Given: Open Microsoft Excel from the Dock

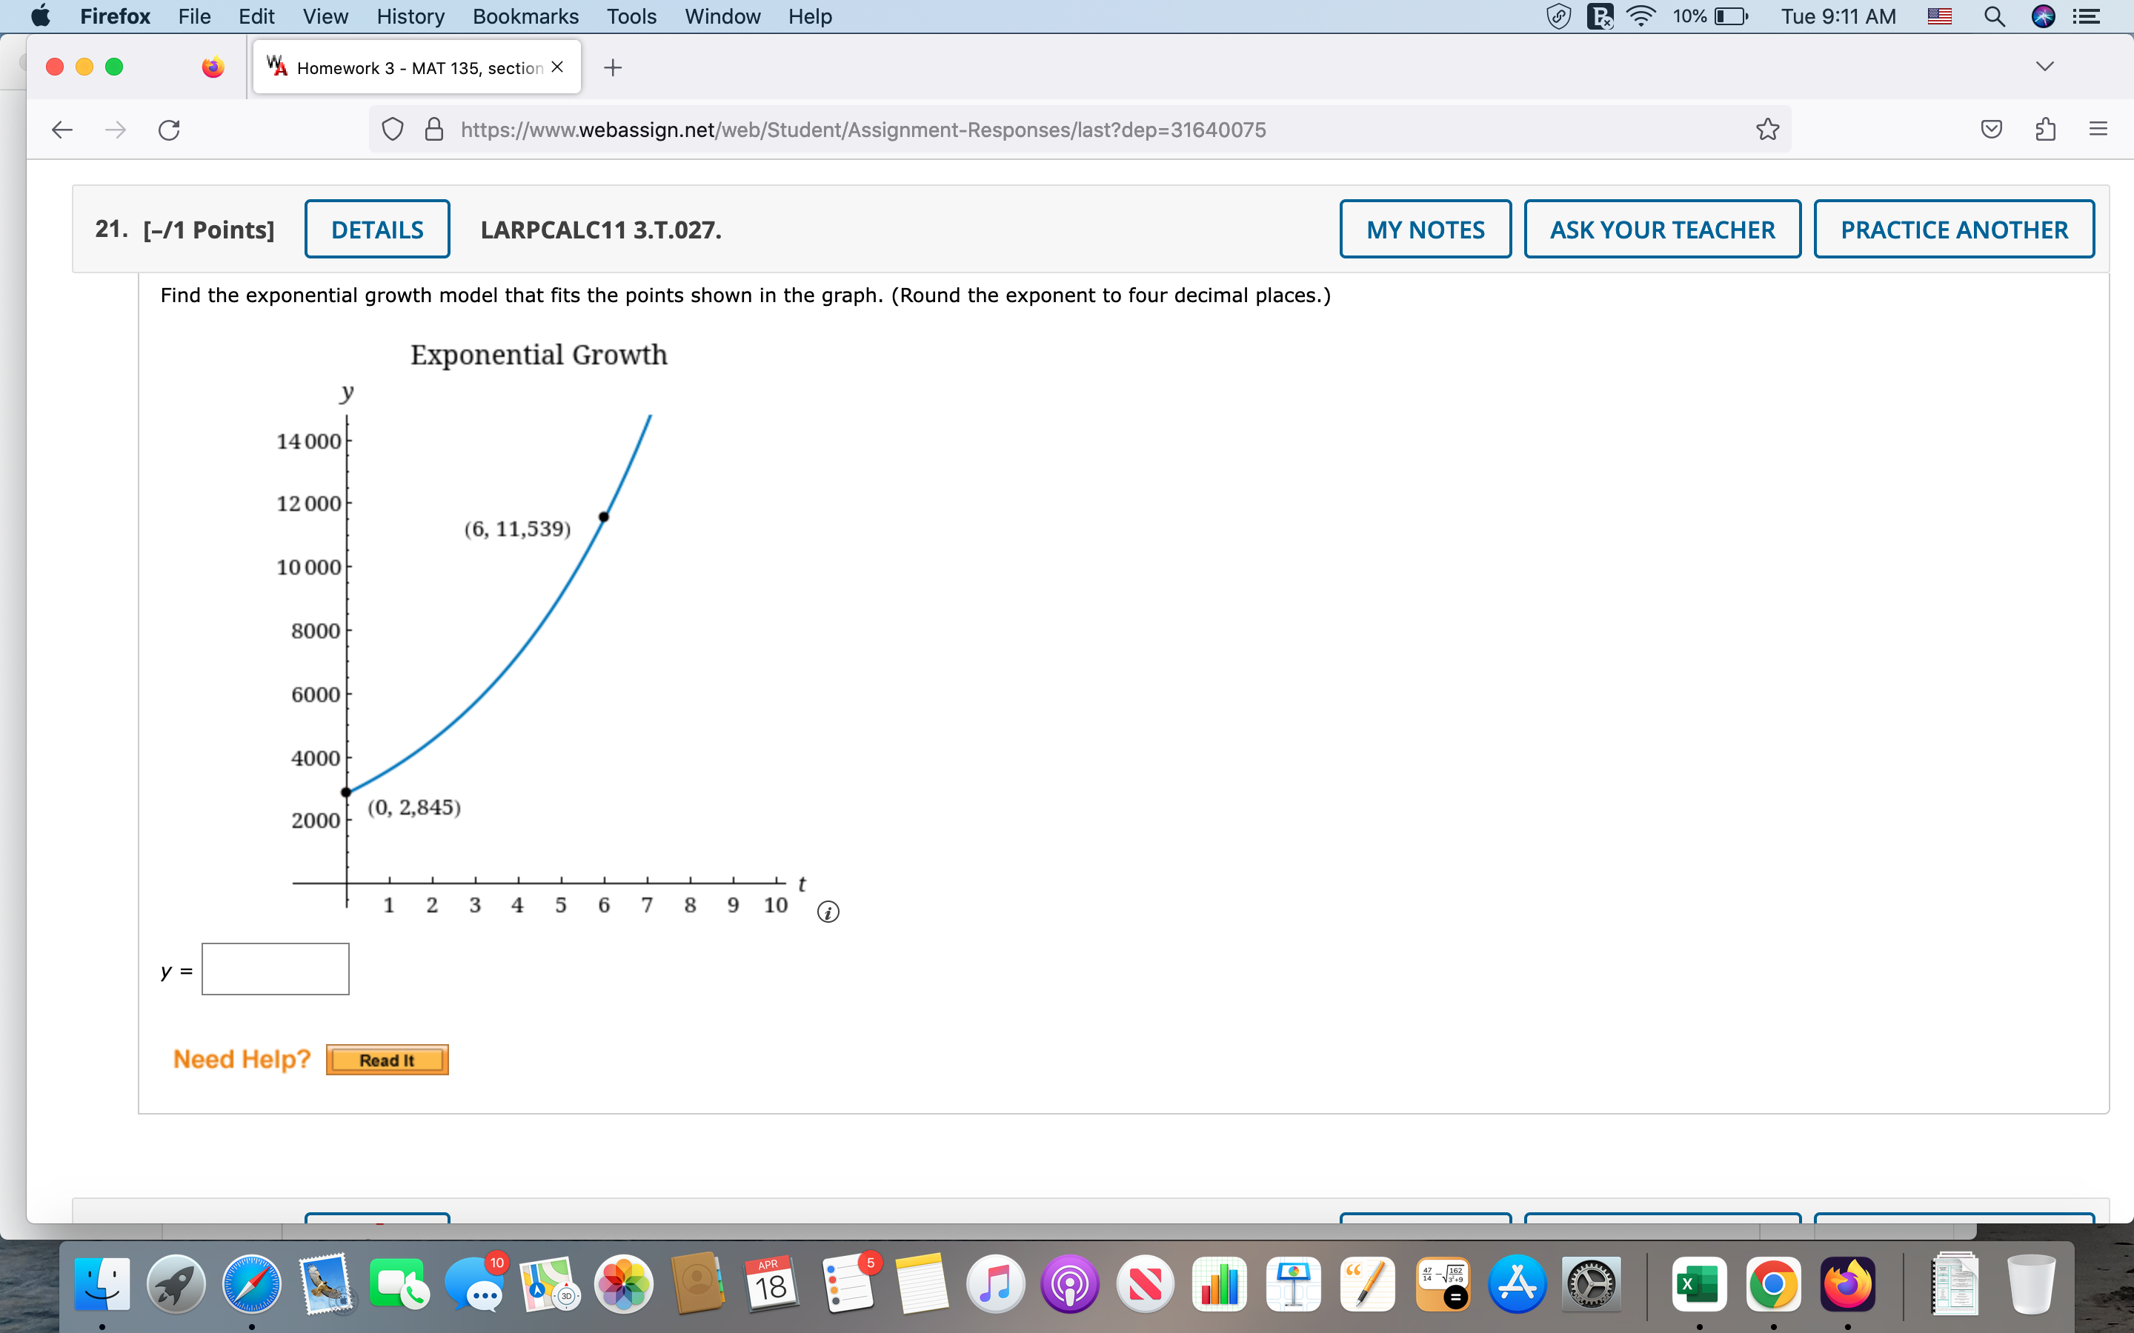Looking at the screenshot, I should [x=1698, y=1285].
